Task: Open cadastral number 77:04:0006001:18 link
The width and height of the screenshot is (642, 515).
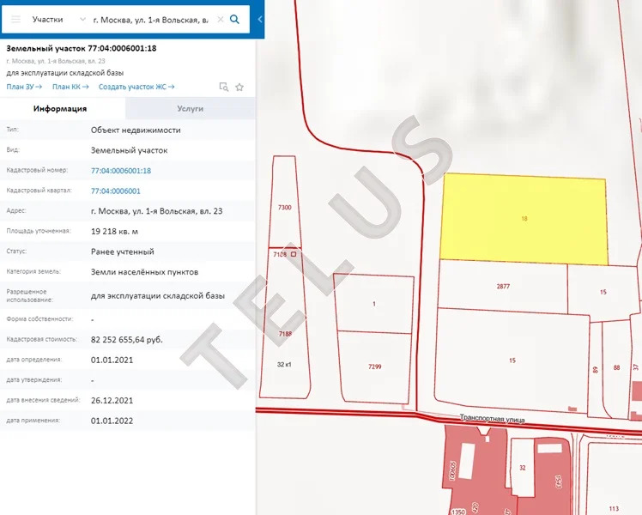Action: click(121, 171)
